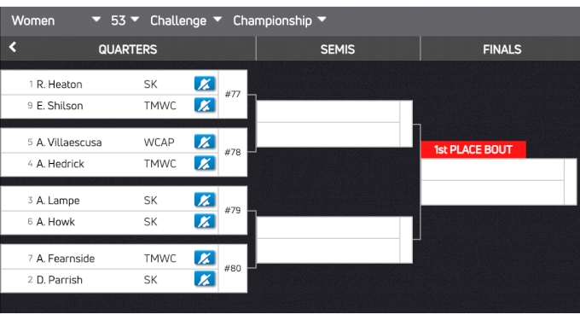Select the top semifinal empty match box
Screen dimensions: 580x326
(x=334, y=124)
